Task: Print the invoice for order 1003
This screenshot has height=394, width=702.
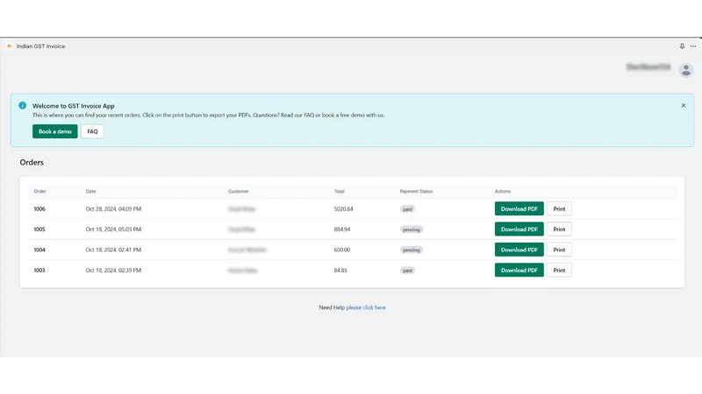Action: [559, 271]
